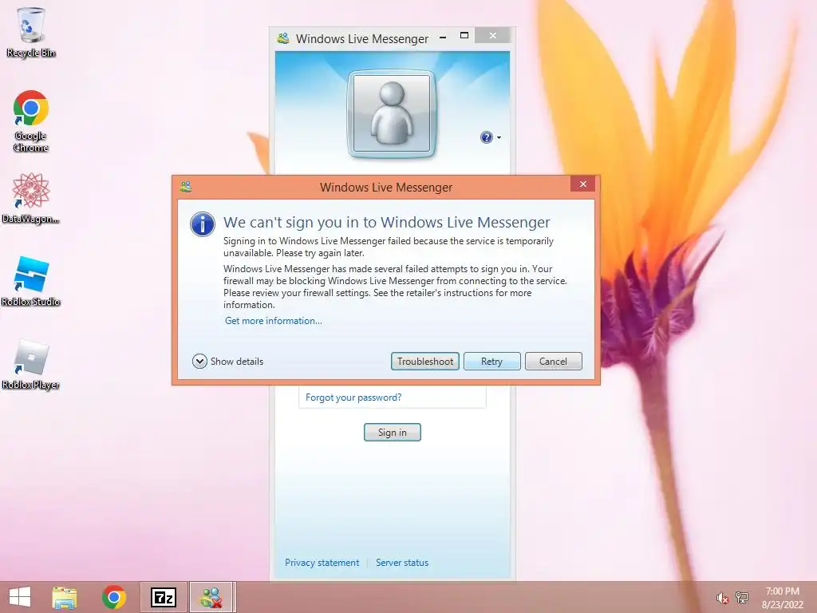Click the Windows Start button
The image size is (817, 613).
pyautogui.click(x=20, y=597)
